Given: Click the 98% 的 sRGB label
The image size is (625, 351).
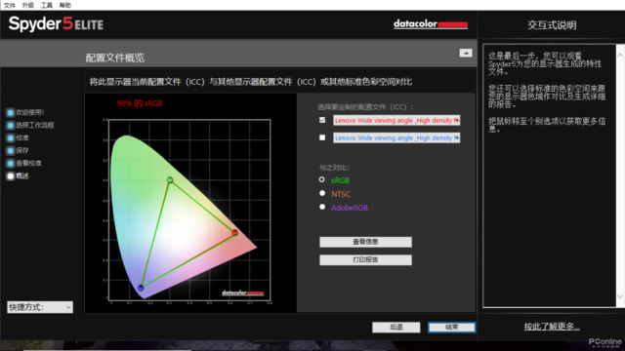Looking at the screenshot, I should (x=140, y=103).
